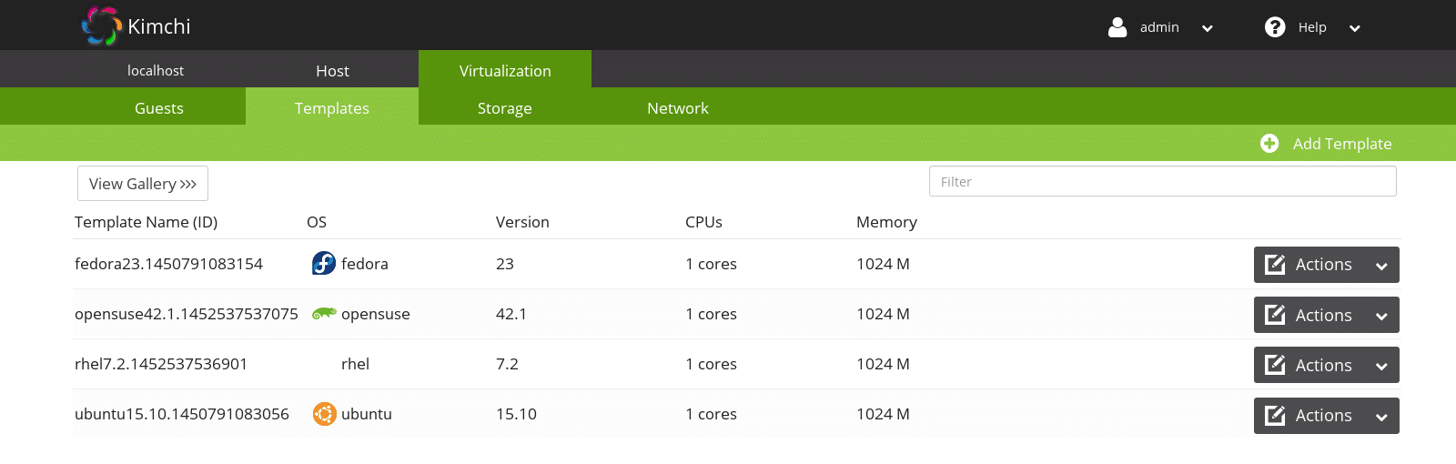Click the fedora OS logo icon
The height and width of the screenshot is (464, 1456).
(324, 263)
